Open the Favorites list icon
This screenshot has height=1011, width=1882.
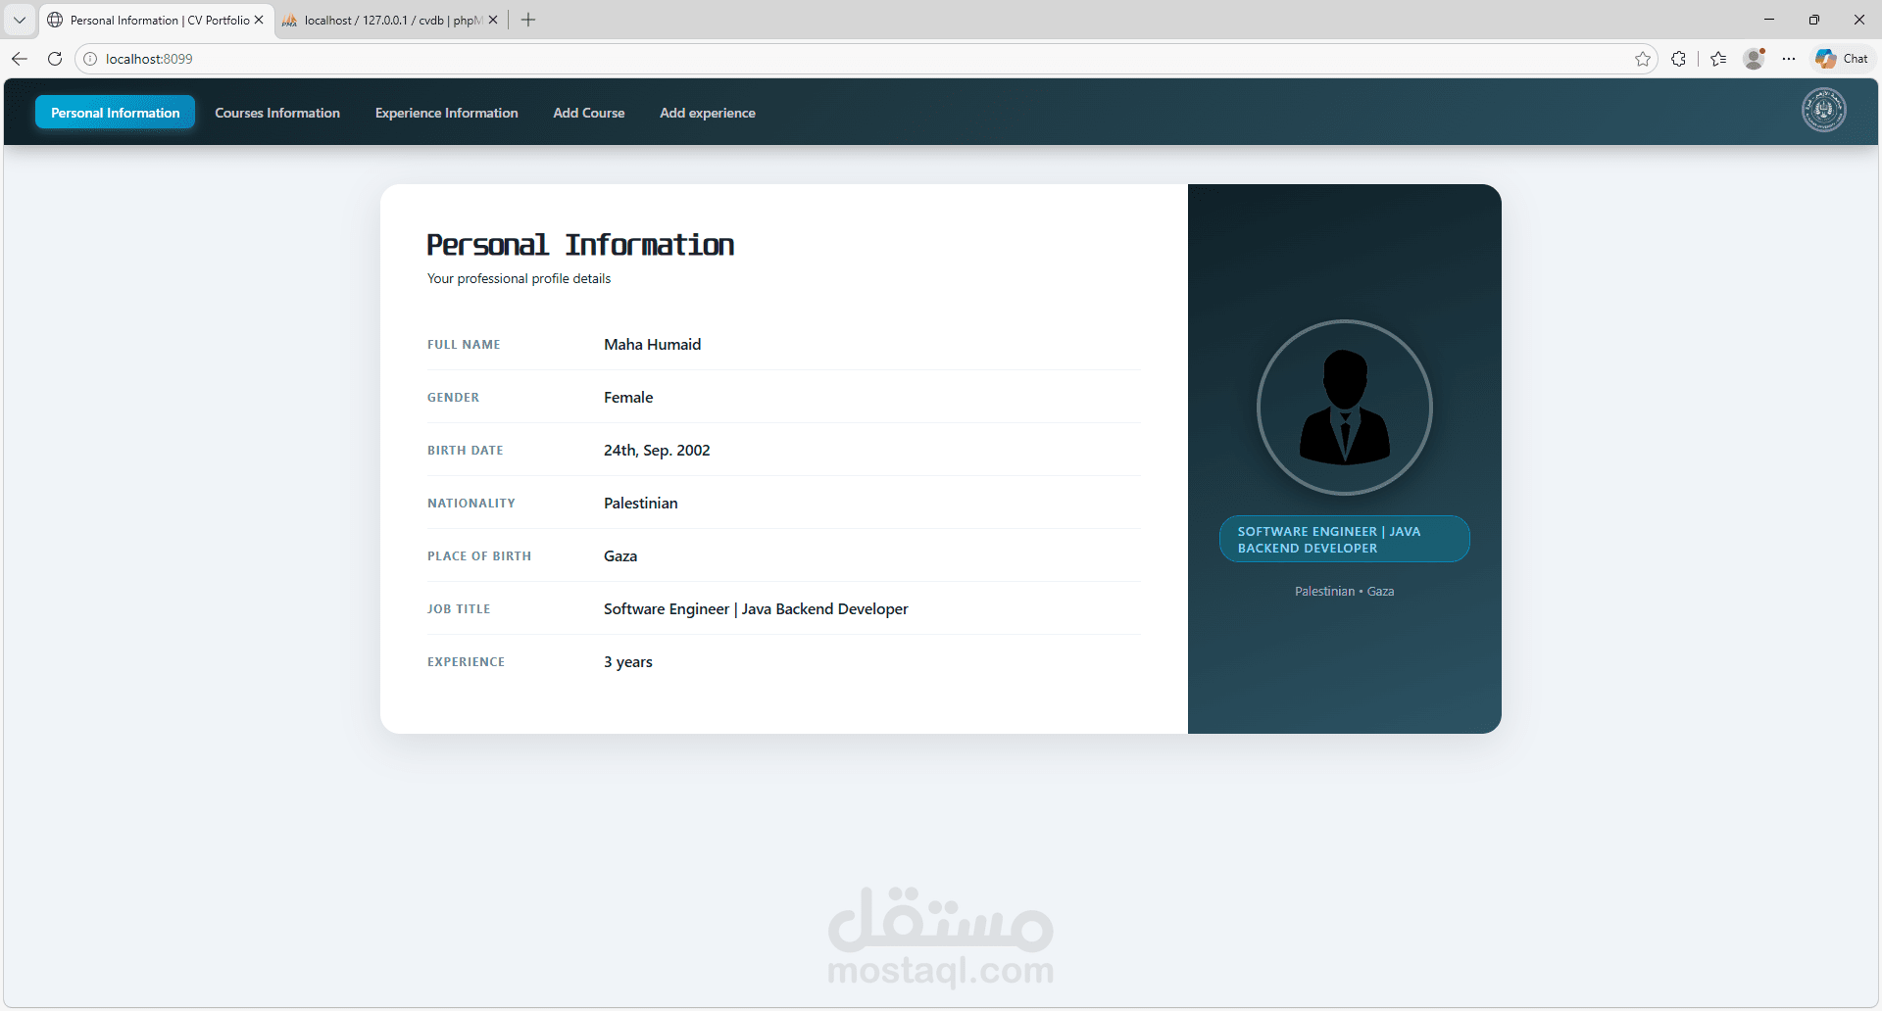1718,59
